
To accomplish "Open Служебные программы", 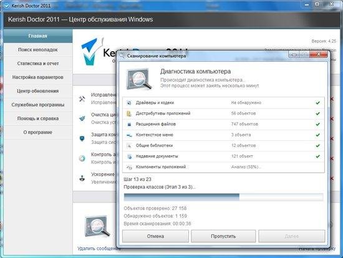I will click(37, 105).
